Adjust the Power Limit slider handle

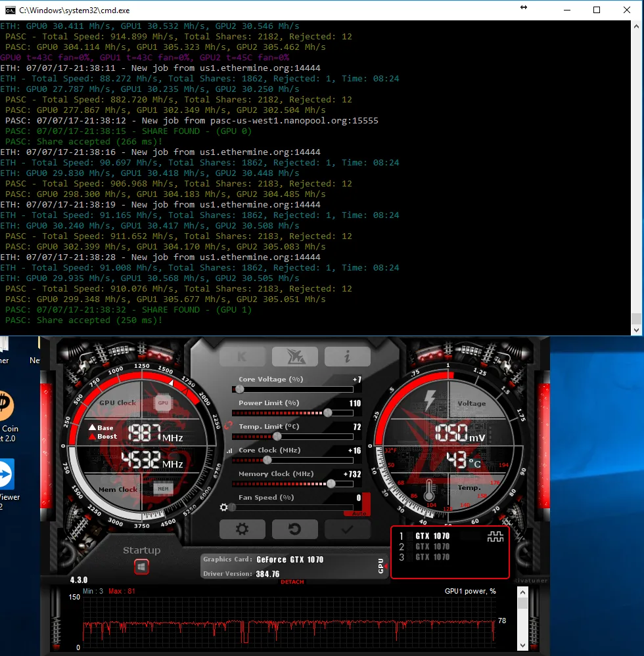tap(328, 413)
